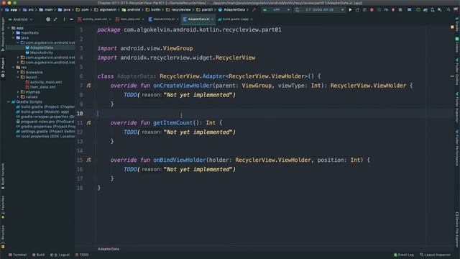460x259 pixels.
Task: Open Project panel options (vertical dots) icon
Action: [64, 19]
